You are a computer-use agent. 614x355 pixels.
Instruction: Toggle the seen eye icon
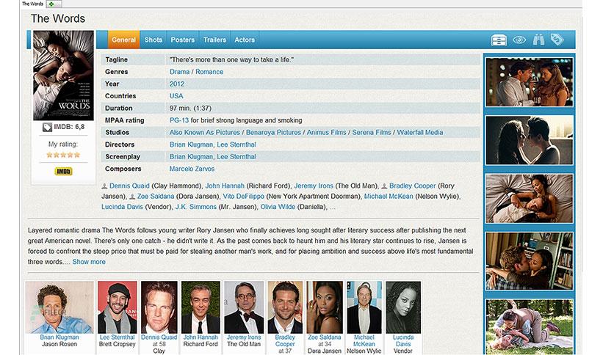(519, 40)
